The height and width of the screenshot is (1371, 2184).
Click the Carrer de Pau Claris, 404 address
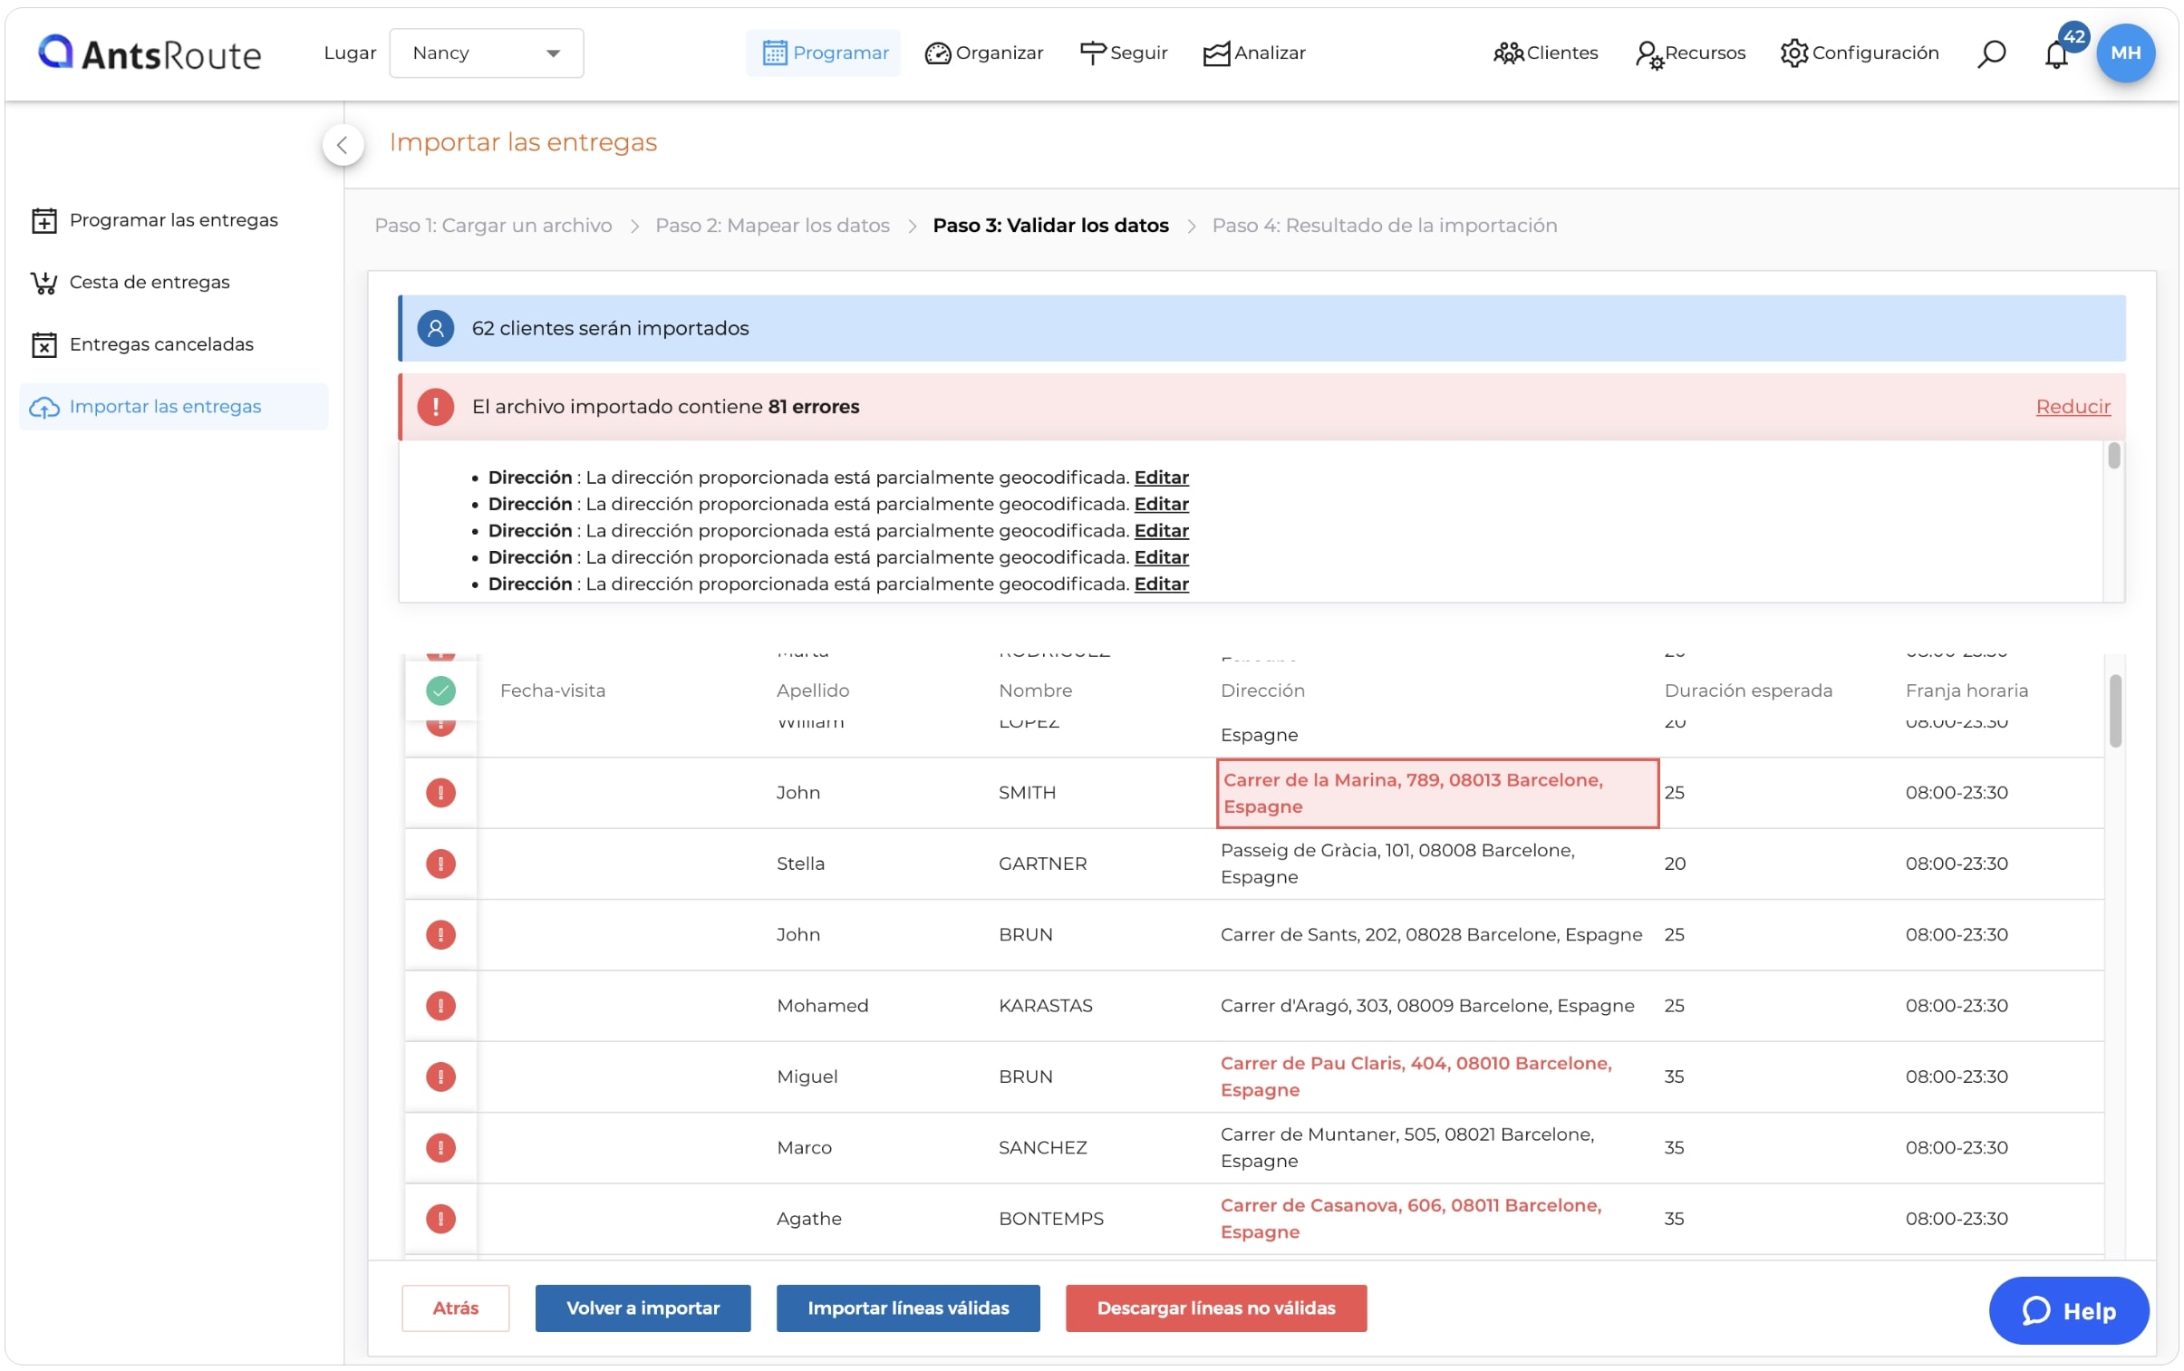click(1416, 1077)
